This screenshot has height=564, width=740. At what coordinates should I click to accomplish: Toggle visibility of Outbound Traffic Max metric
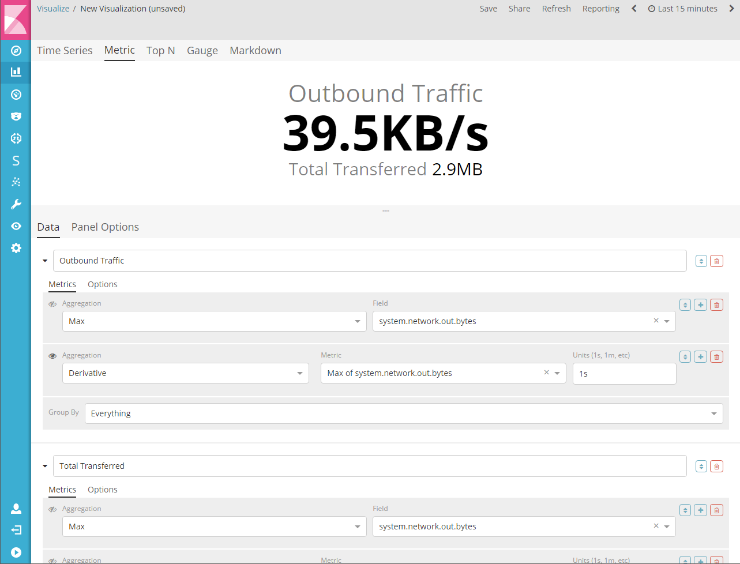tap(52, 304)
